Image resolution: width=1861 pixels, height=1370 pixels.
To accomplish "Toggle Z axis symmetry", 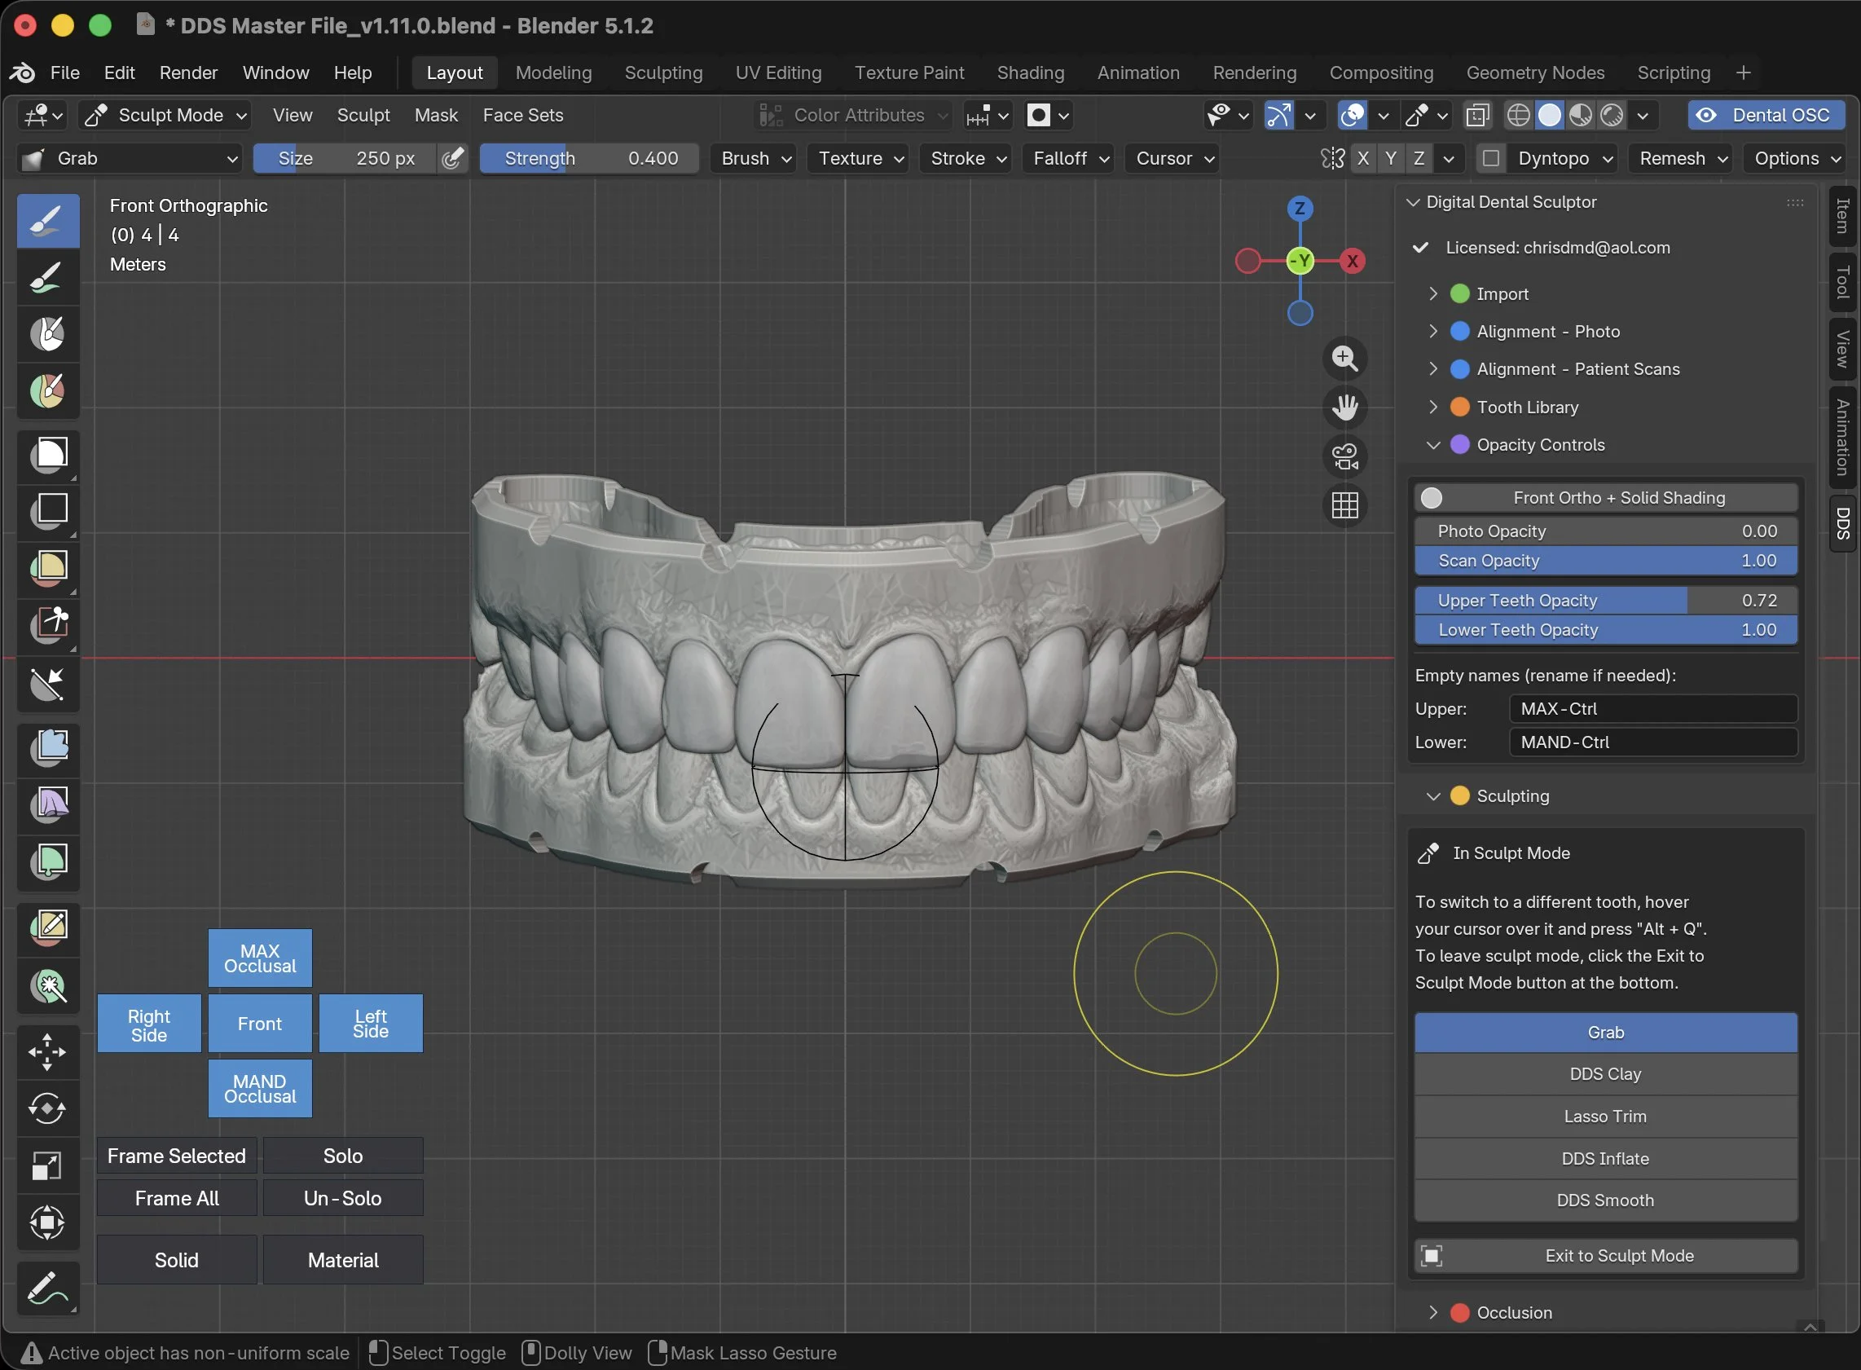I will click(1419, 158).
